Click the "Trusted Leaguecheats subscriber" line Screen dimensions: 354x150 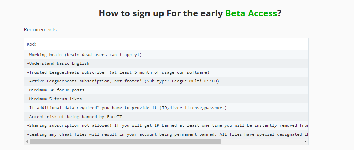point(166,72)
